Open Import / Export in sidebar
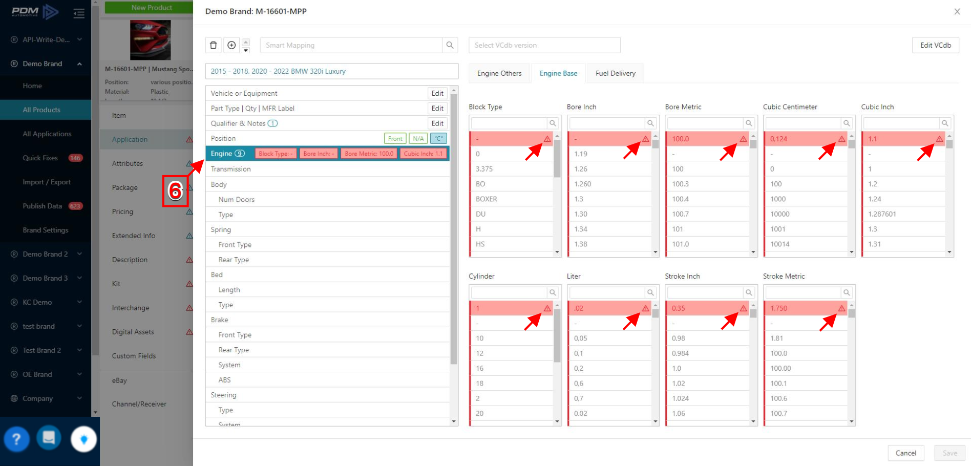The width and height of the screenshot is (971, 466). tap(47, 182)
